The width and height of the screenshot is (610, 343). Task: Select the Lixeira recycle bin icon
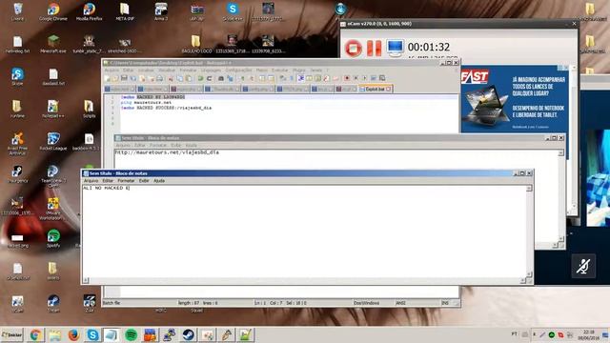pyautogui.click(x=17, y=11)
